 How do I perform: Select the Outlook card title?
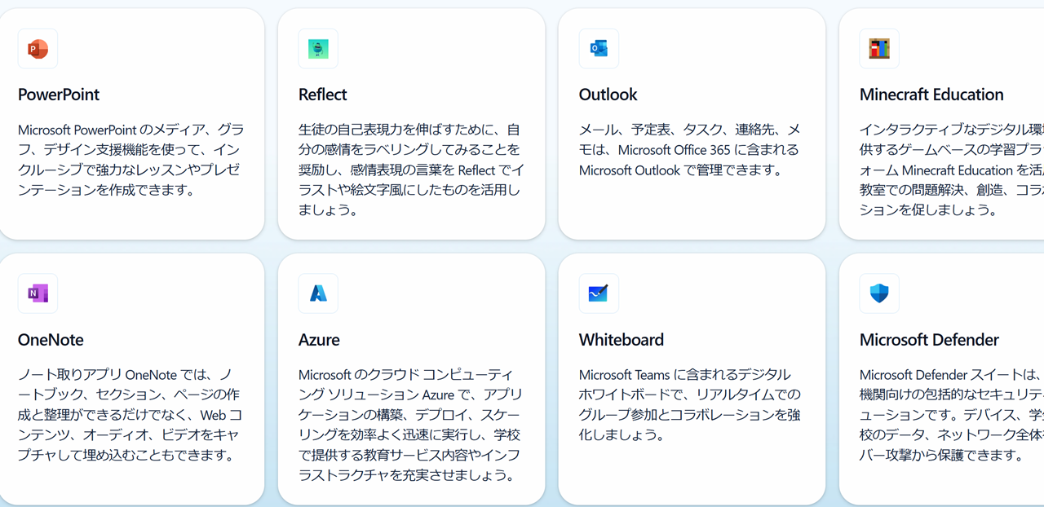pos(608,95)
